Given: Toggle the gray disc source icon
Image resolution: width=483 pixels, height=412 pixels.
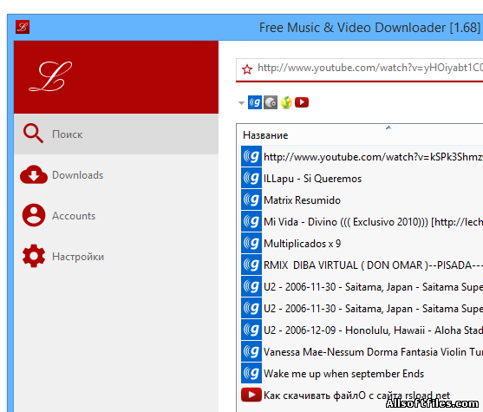Looking at the screenshot, I should [271, 102].
